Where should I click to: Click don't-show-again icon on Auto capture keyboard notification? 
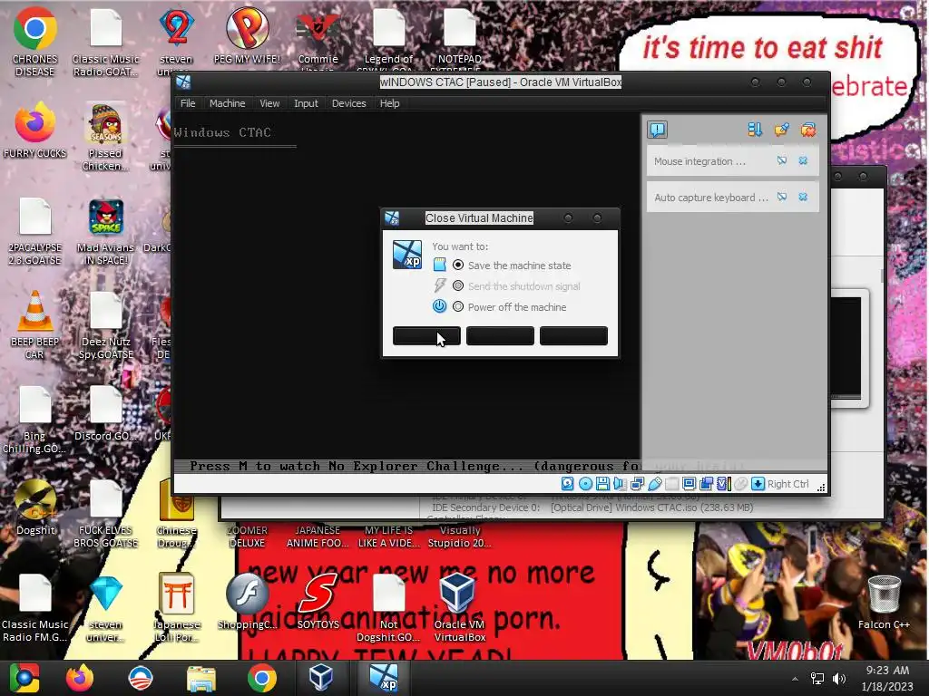[782, 197]
